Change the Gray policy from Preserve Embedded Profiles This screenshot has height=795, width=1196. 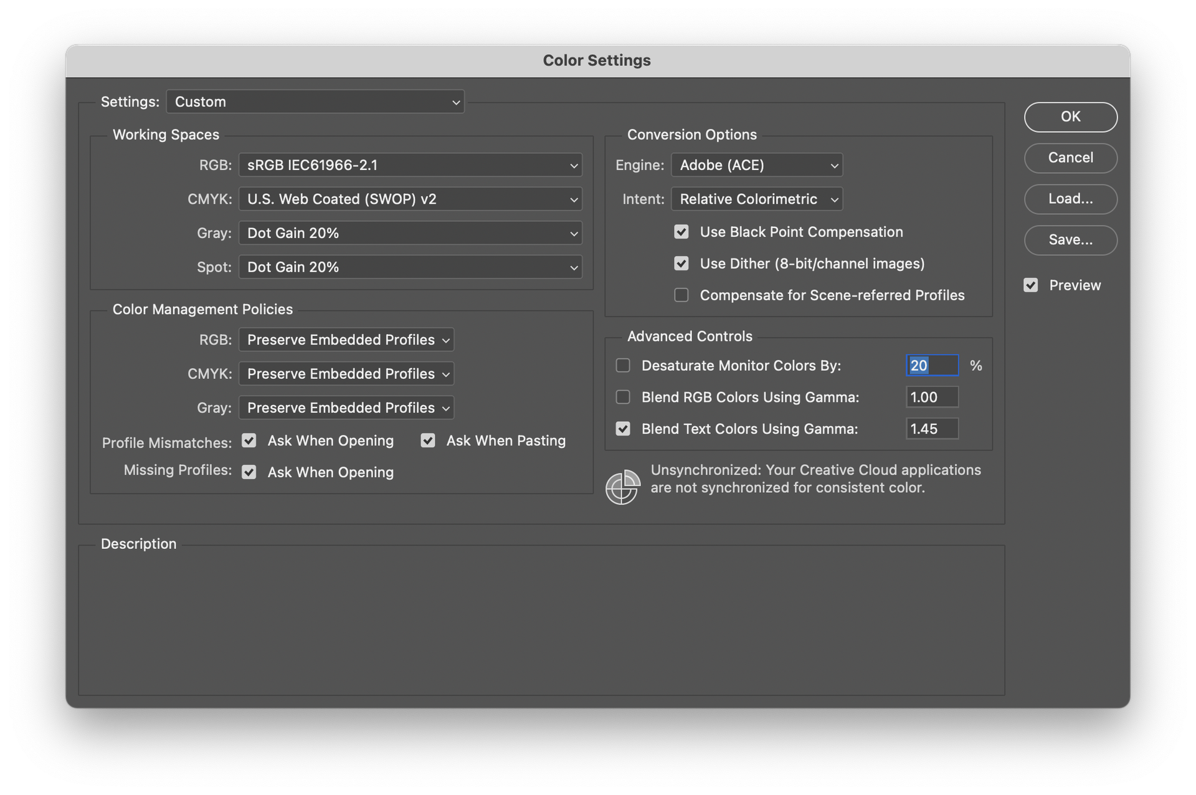coord(346,407)
